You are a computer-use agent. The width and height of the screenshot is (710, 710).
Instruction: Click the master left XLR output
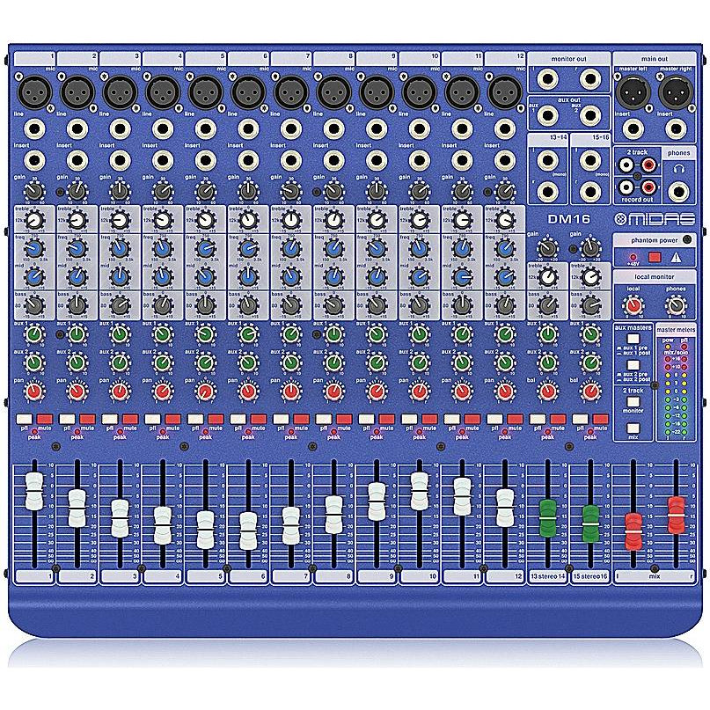[x=633, y=91]
